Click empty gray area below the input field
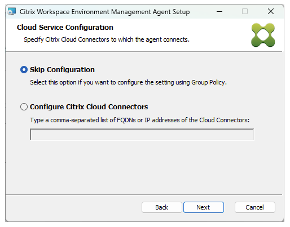This screenshot has height=227, width=290. [x=144, y=167]
